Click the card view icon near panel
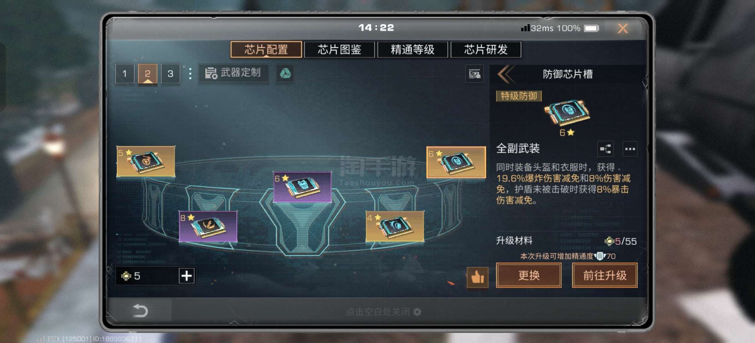The width and height of the screenshot is (755, 343). point(474,74)
